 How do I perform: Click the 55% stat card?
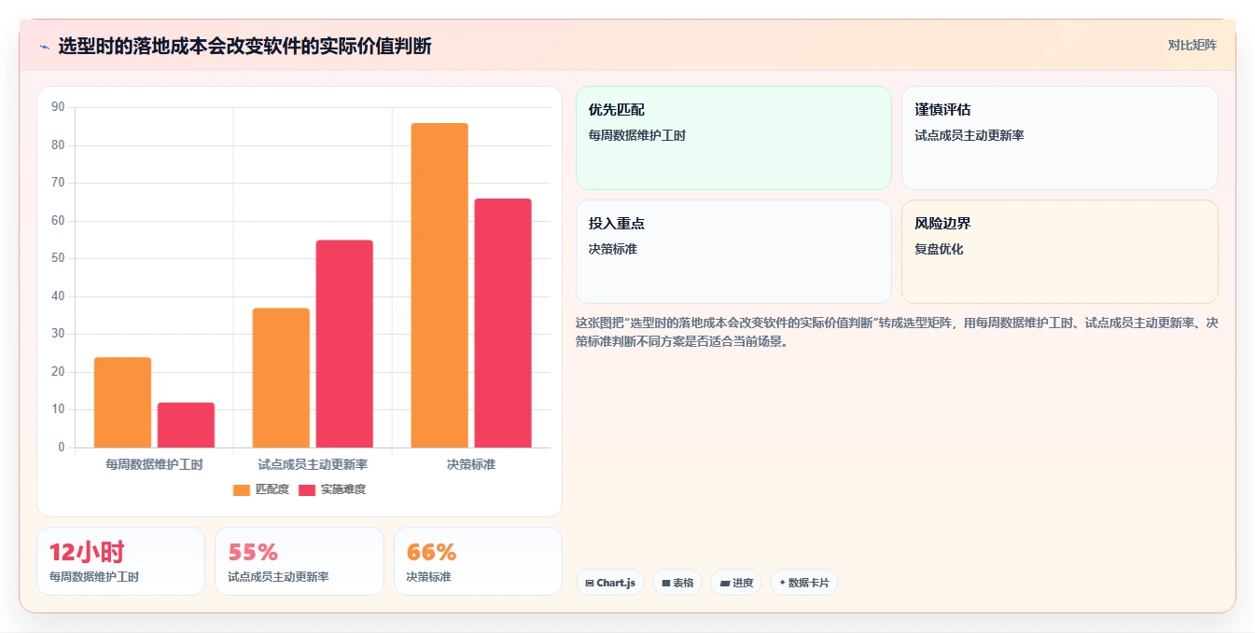point(300,561)
